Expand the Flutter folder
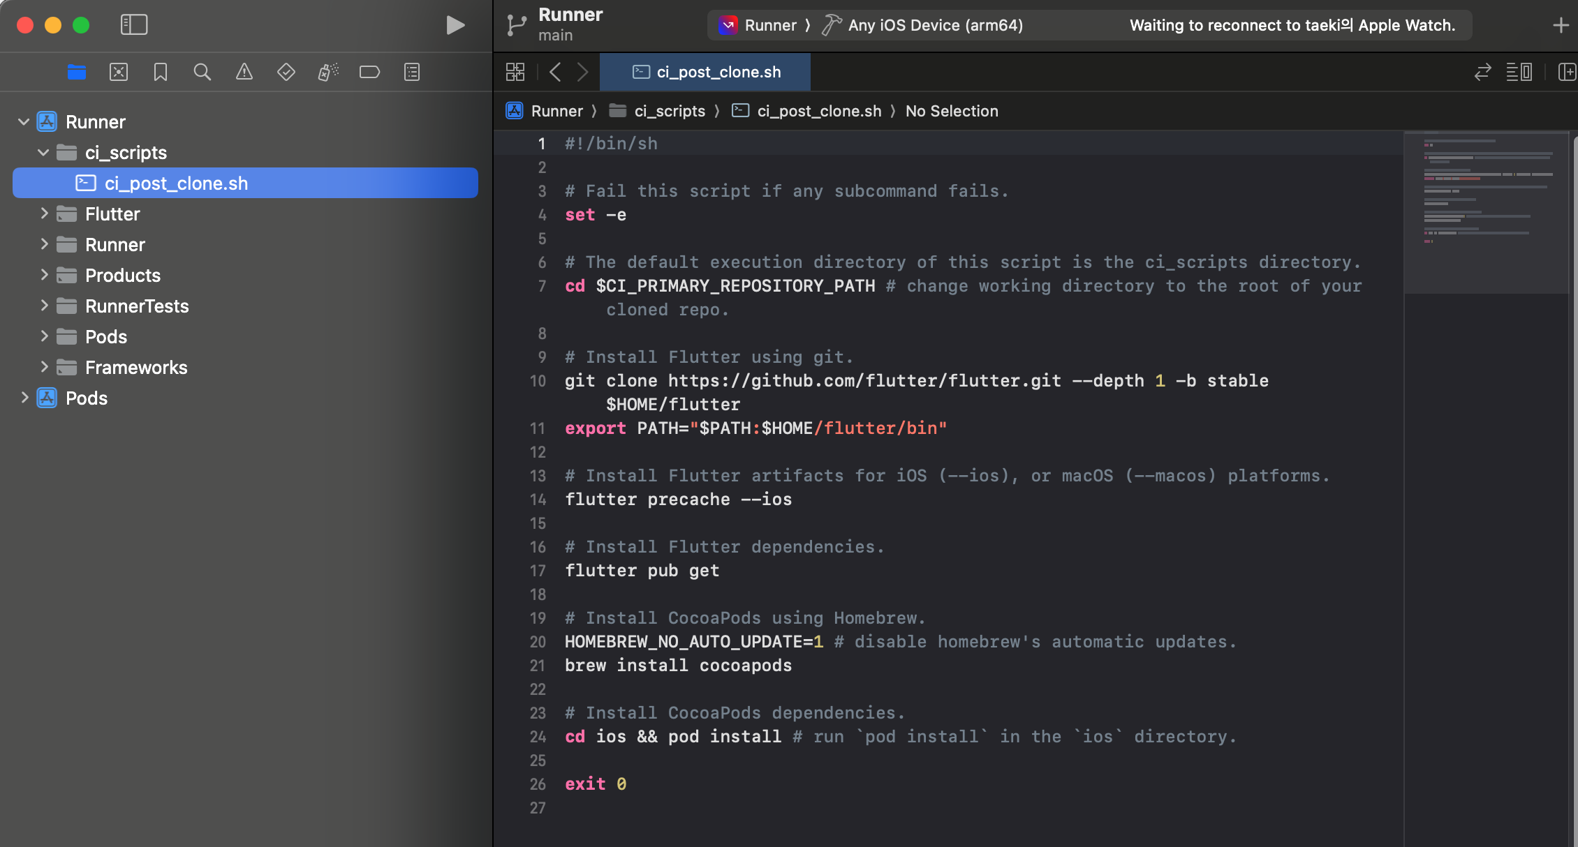The image size is (1578, 847). [43, 213]
